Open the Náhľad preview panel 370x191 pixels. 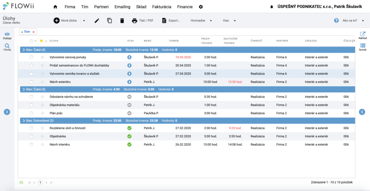(363, 36)
